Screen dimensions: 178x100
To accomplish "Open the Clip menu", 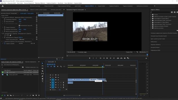I will (x=20, y=3).
